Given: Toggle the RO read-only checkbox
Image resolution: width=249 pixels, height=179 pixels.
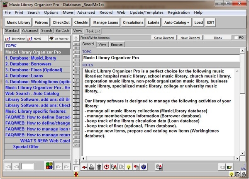Looking at the screenshot, I should [x=236, y=38].
